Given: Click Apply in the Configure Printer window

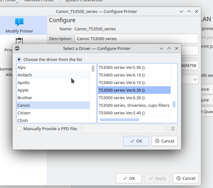Looking at the screenshot, I should 157,178.
